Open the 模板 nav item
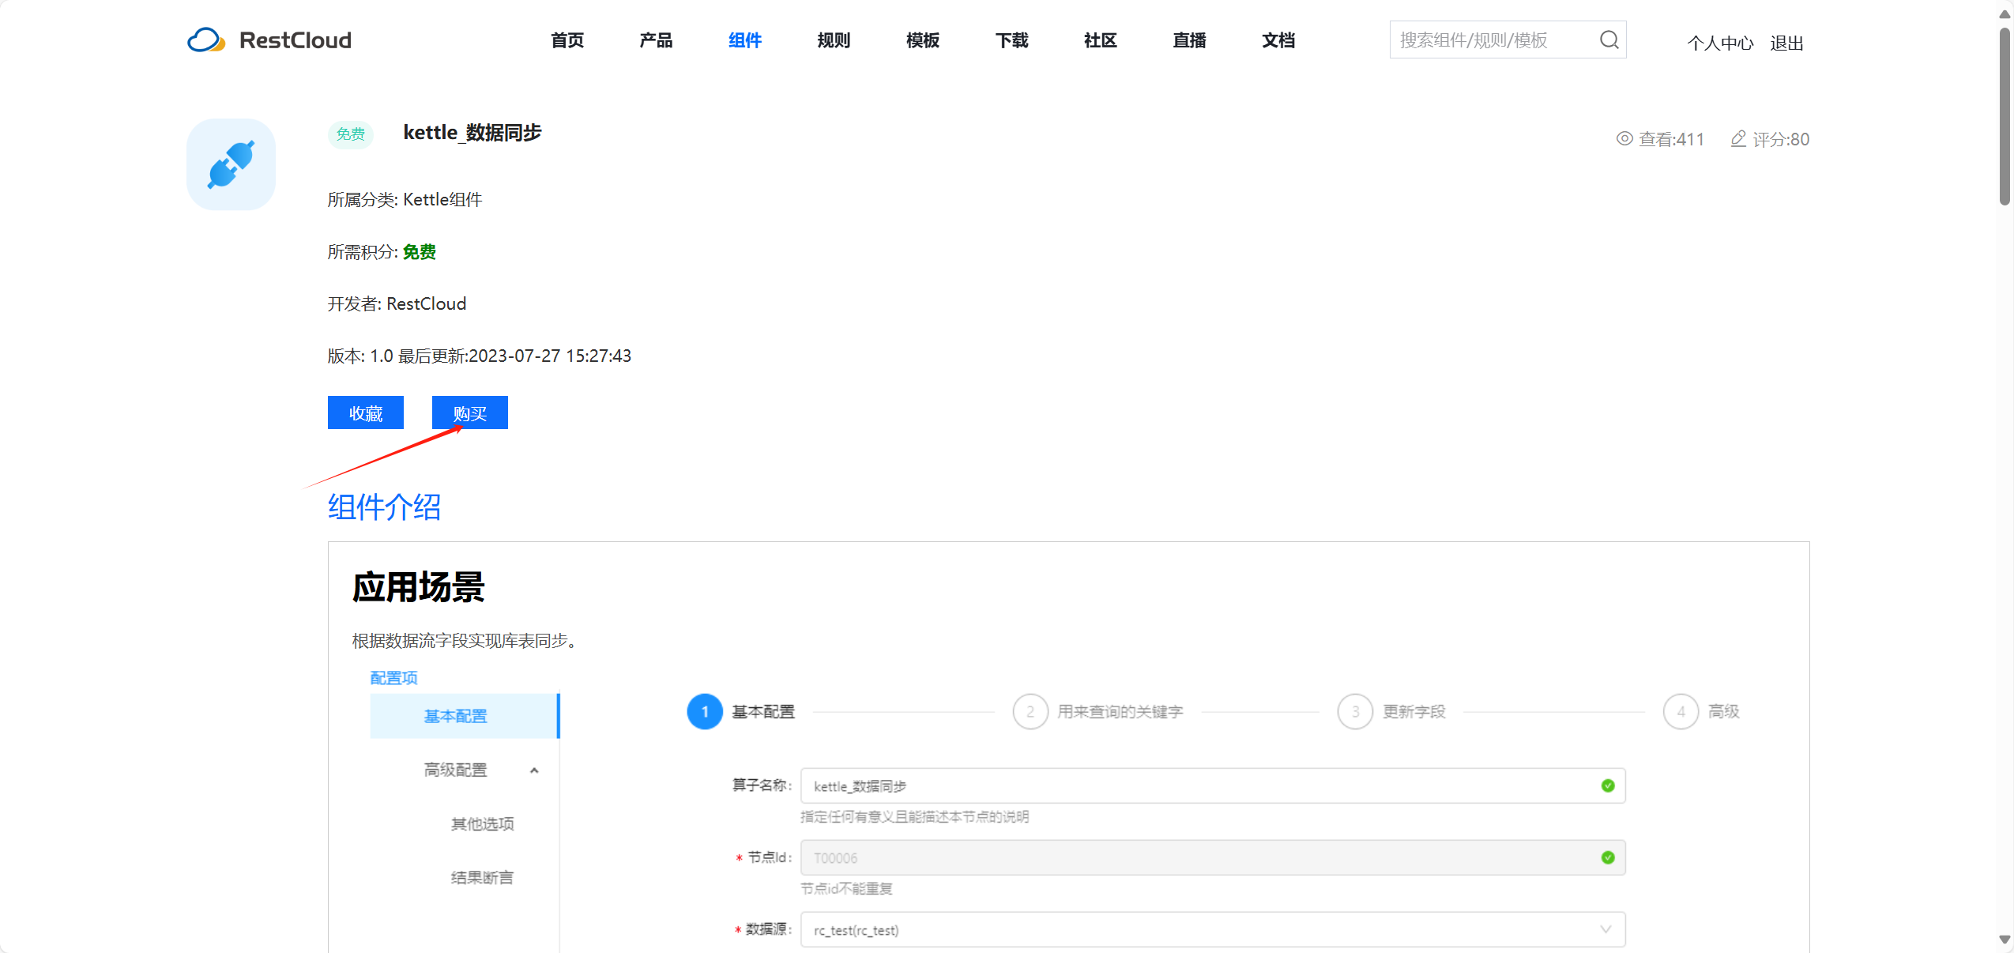This screenshot has width=2014, height=953. coord(923,40)
